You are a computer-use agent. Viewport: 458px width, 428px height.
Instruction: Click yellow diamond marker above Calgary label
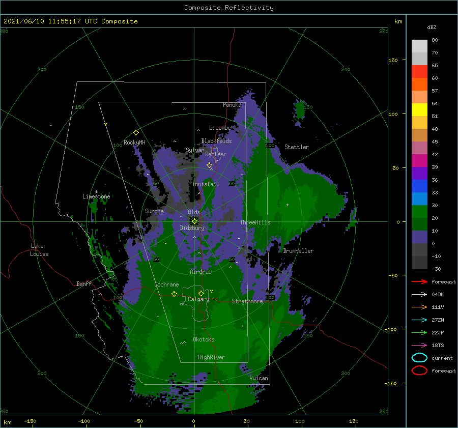[x=201, y=293]
